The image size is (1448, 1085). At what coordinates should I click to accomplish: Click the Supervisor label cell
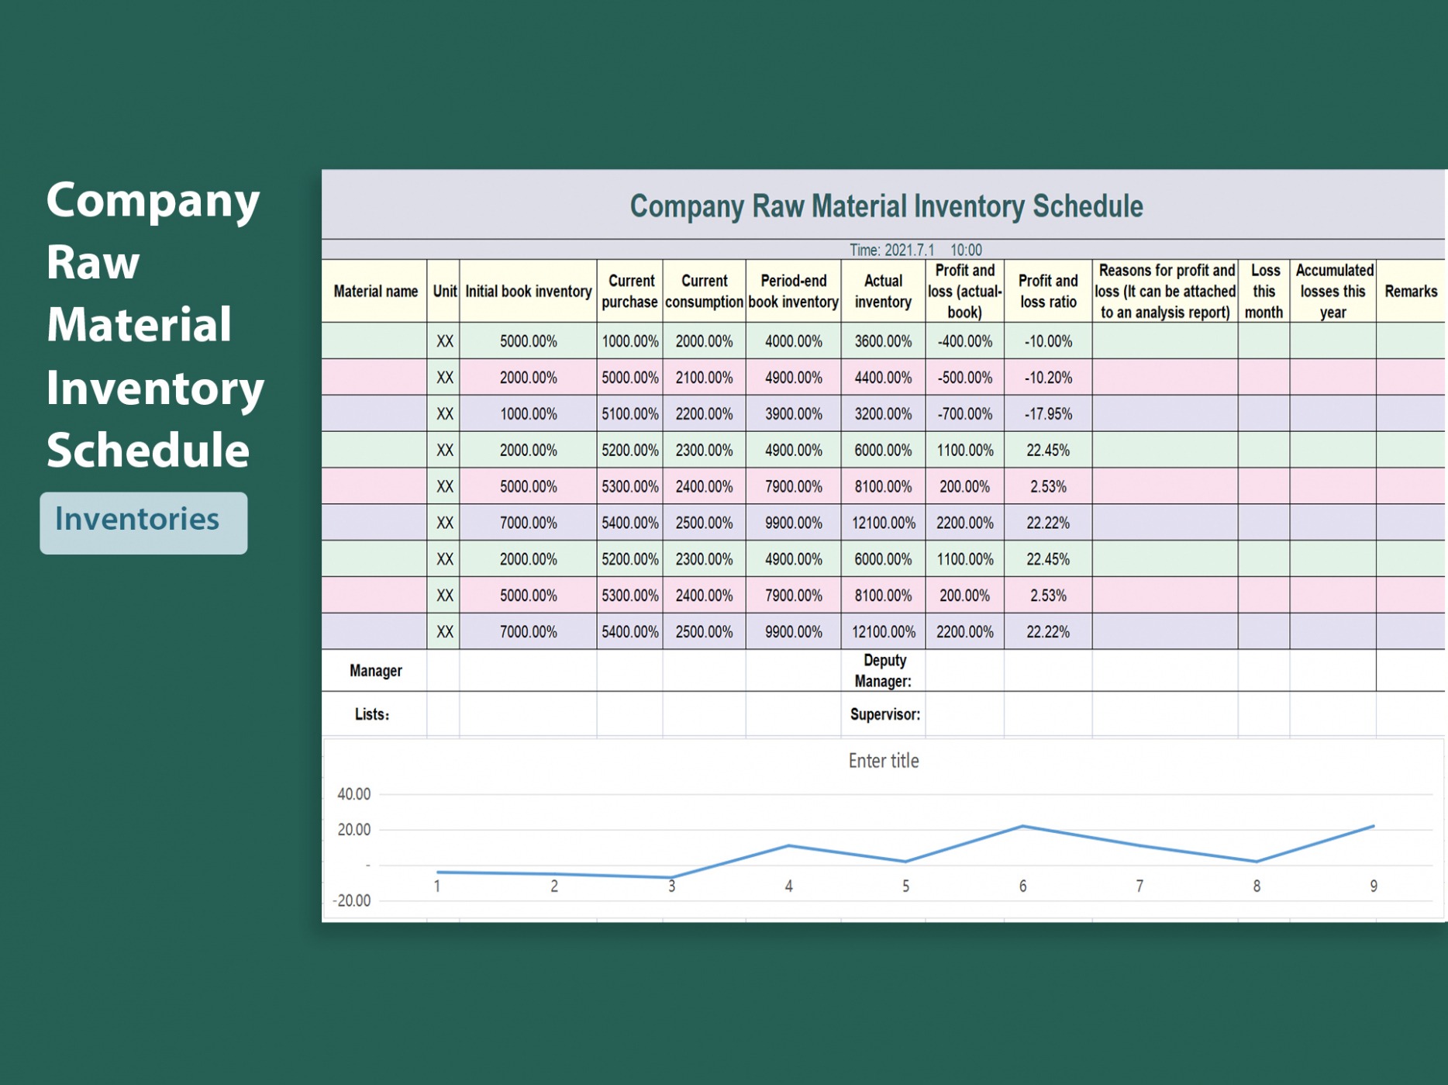884,714
